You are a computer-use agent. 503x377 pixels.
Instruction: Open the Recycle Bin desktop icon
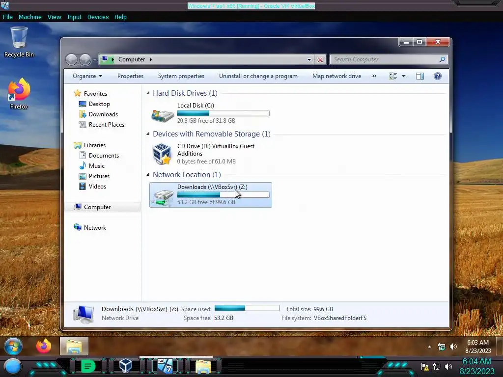tap(19, 42)
